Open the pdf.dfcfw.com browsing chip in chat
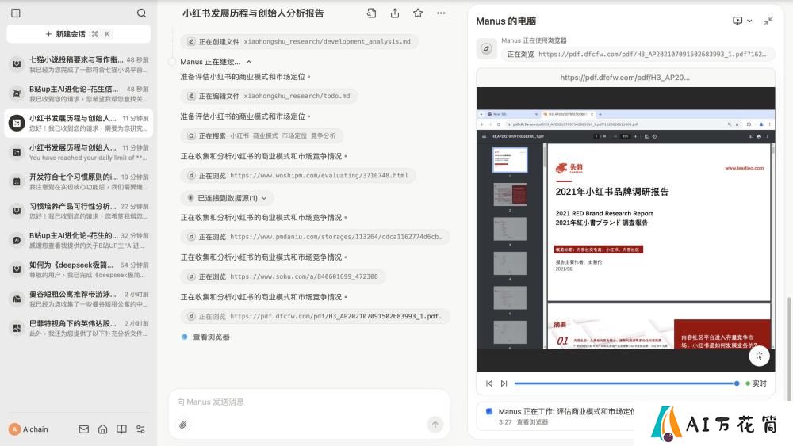Screen dimensions: 793x446 point(315,317)
